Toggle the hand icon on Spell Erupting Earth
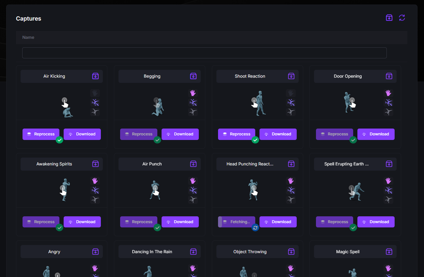Image resolution: width=424 pixels, height=277 pixels. (x=388, y=181)
